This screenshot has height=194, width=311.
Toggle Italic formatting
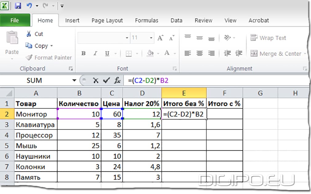tap(95, 53)
